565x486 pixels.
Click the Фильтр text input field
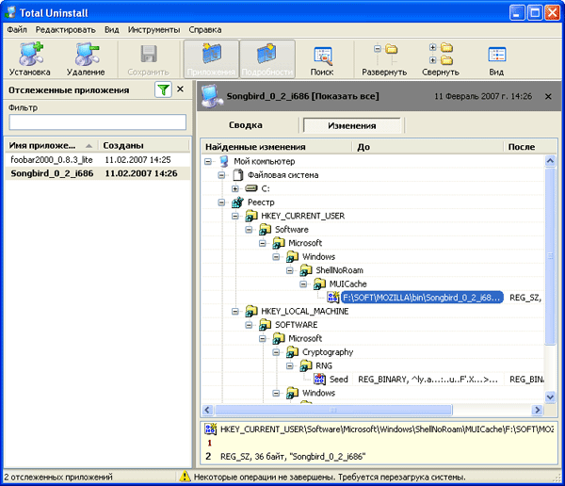[98, 122]
